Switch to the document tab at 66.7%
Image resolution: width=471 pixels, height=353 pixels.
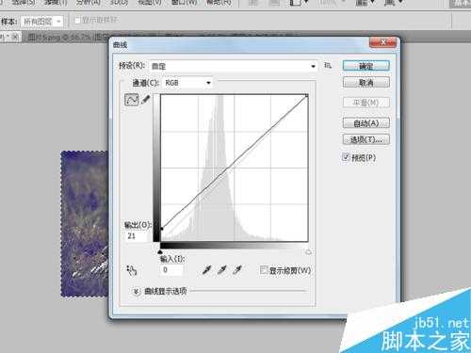pyautogui.click(x=68, y=38)
